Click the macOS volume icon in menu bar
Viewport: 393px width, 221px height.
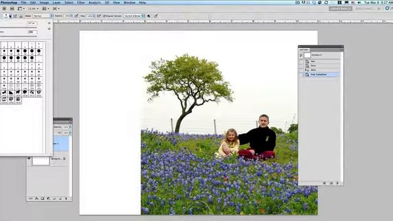pos(359,2)
